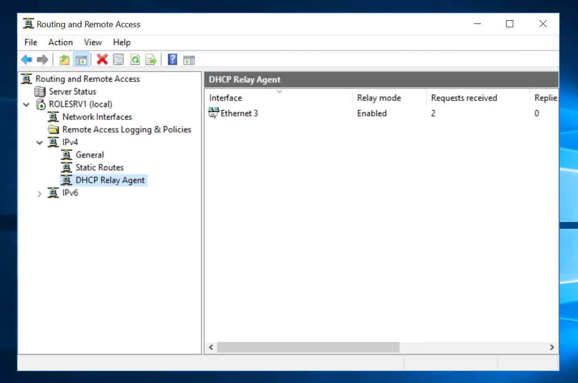Click the red X Delete icon
This screenshot has width=578, height=383.
(x=102, y=60)
